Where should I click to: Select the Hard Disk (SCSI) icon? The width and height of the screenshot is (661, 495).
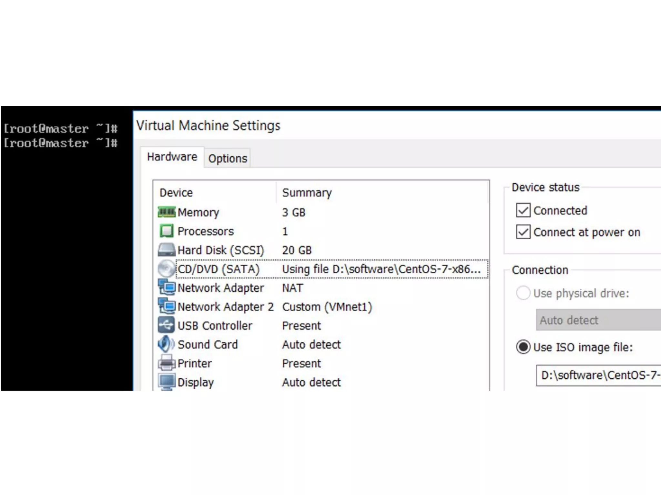point(167,250)
